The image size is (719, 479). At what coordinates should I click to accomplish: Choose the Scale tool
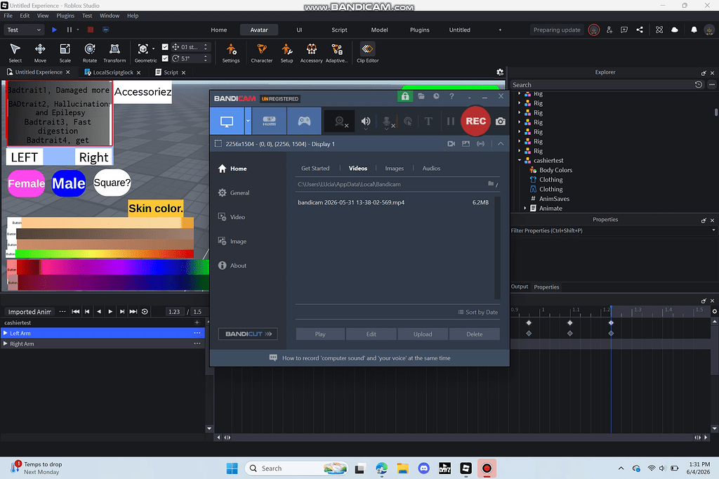pos(65,53)
